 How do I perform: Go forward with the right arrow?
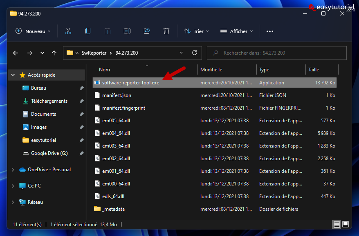[x=30, y=53]
